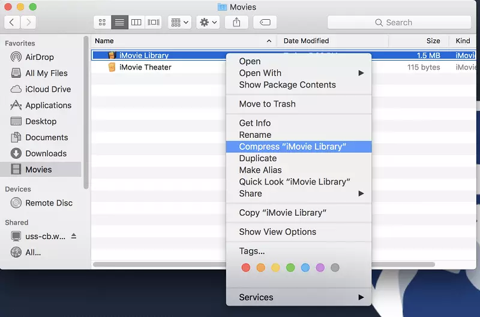Click the horizontal scrollbar in file list
The width and height of the screenshot is (480, 317).
point(159,264)
